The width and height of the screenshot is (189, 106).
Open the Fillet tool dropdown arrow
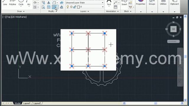click(x=57, y=3)
